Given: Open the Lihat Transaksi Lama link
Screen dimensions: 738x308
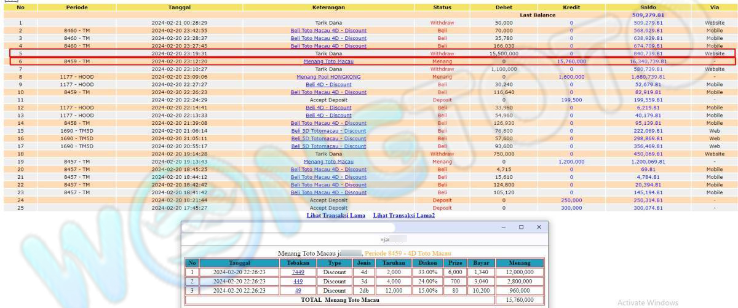Looking at the screenshot, I should (x=336, y=216).
